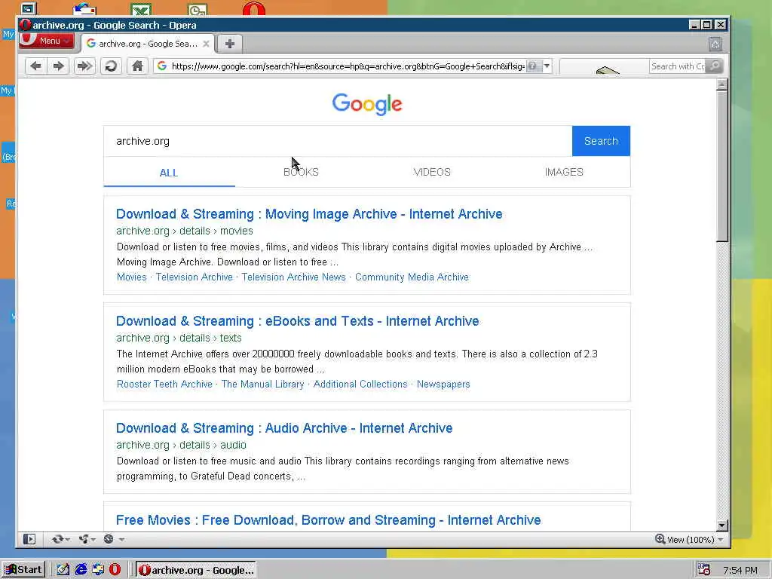Click the scrollbar up arrow
This screenshot has height=579, width=772.
pyautogui.click(x=721, y=84)
